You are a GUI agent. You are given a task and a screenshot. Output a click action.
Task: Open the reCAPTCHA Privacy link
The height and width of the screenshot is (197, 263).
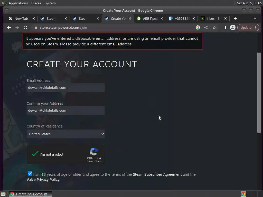90,161
